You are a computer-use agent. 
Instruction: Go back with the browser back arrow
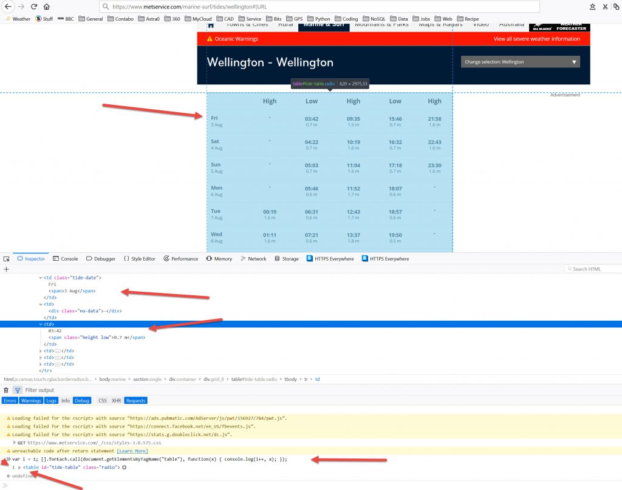point(8,7)
